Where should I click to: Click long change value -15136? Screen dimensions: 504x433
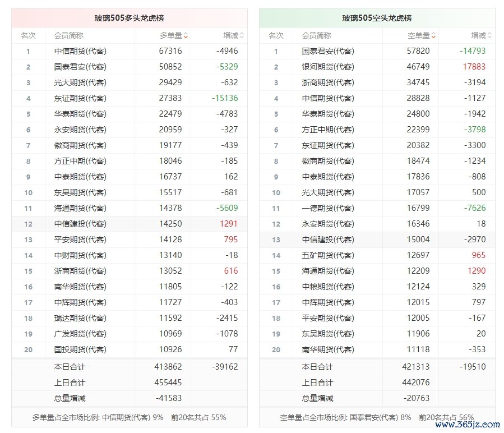[x=225, y=98]
